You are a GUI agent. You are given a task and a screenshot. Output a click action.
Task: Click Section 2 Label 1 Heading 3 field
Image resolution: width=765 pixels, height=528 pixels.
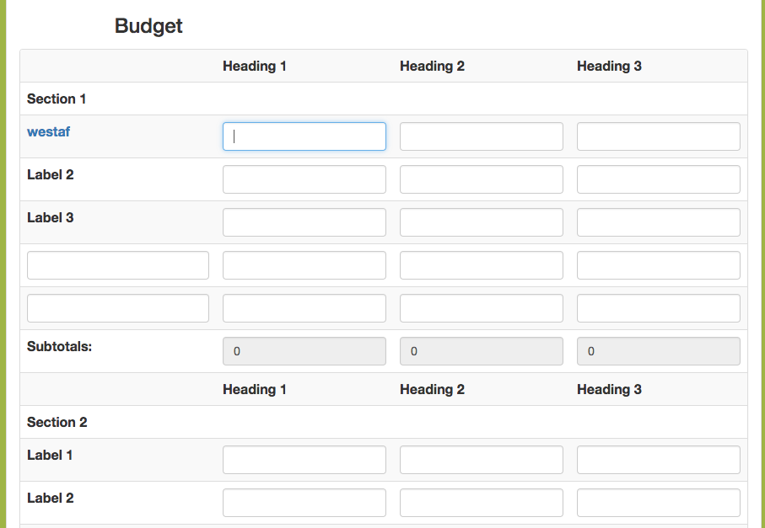tap(659, 460)
